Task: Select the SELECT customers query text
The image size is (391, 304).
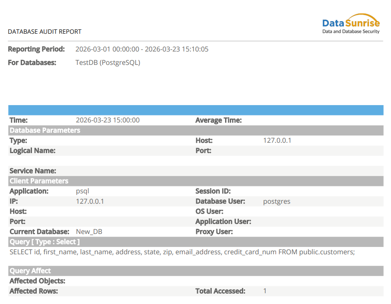Action: [x=181, y=252]
